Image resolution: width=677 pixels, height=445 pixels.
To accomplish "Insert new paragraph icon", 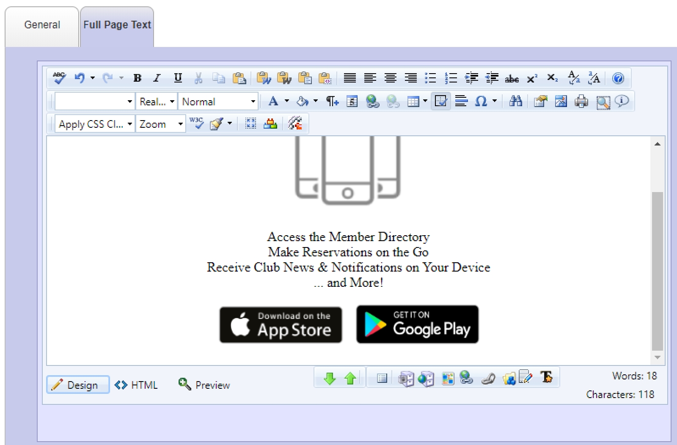I will tap(332, 101).
